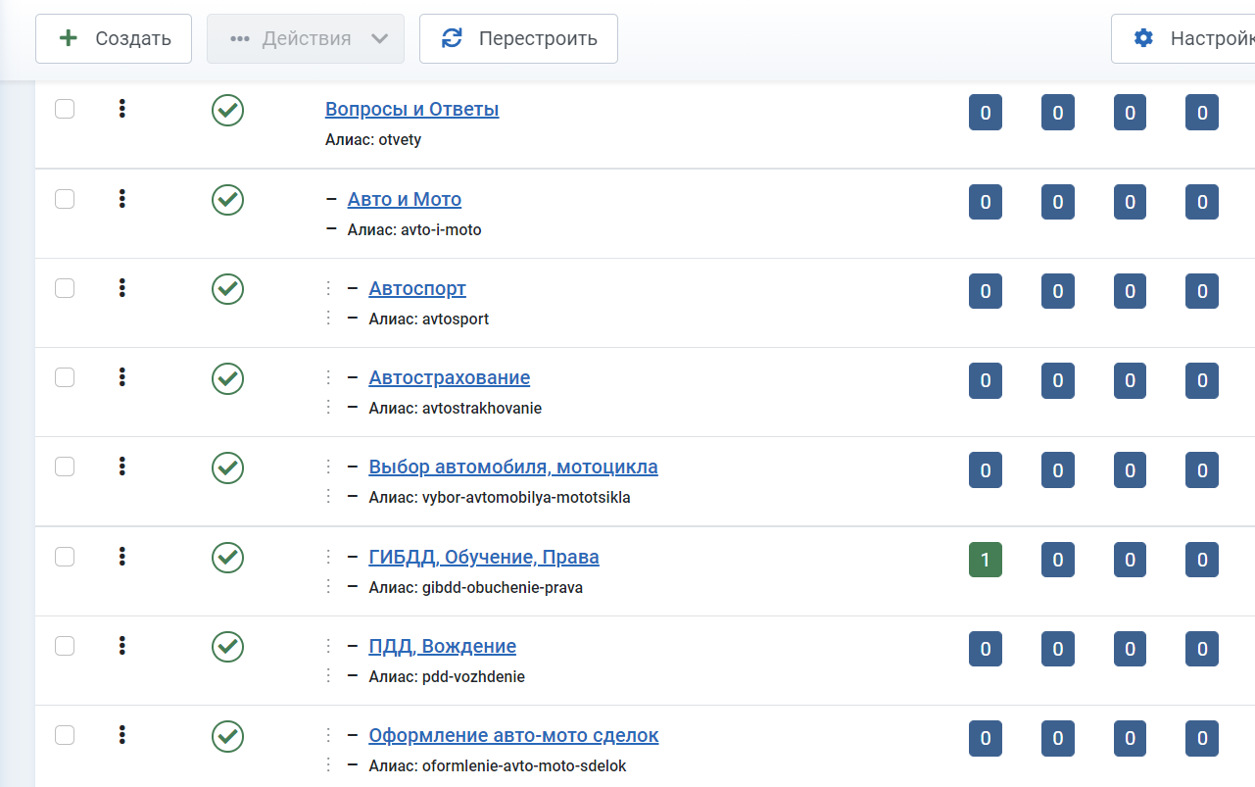The width and height of the screenshot is (1255, 787).
Task: Toggle published status of Вопросы и Ответы
Action: tap(227, 110)
